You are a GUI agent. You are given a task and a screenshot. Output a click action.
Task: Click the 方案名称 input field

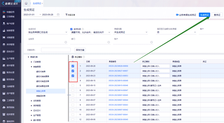click(x=56, y=50)
